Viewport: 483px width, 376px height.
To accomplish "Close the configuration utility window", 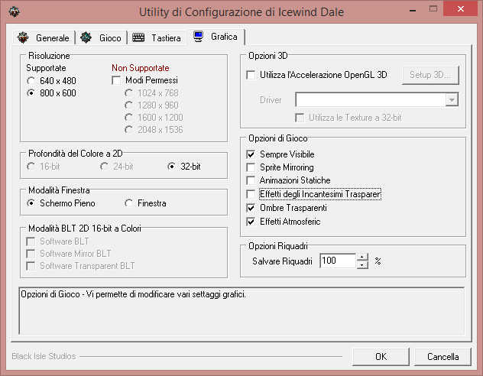I will 461,9.
